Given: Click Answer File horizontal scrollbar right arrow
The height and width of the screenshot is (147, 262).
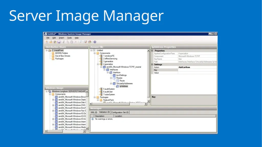Looking at the screenshot, I should 146,104.
